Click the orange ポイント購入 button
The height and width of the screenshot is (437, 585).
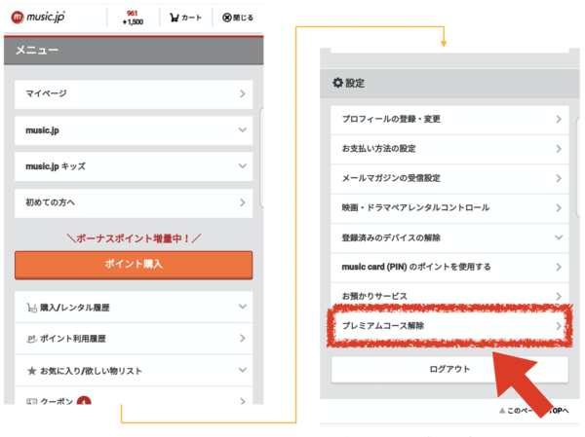click(x=134, y=265)
